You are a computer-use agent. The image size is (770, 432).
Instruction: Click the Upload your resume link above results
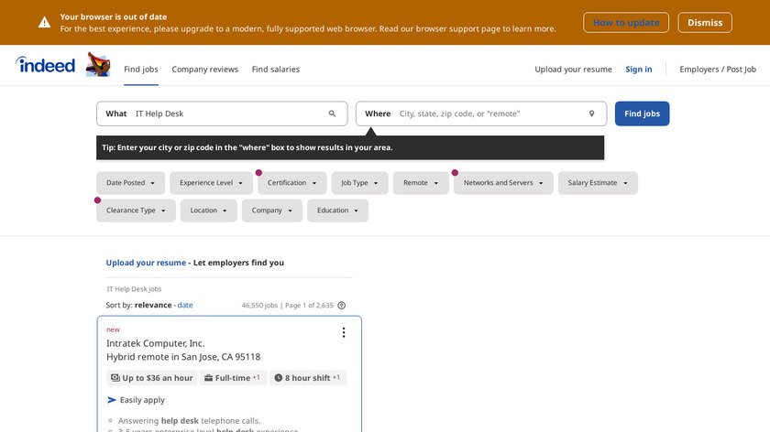pos(146,263)
